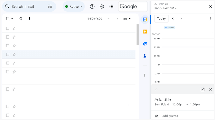Check the third email row checkbox
Viewport: 215px width, 120px height.
tap(8, 45)
